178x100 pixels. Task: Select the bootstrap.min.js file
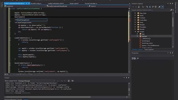click(147, 43)
